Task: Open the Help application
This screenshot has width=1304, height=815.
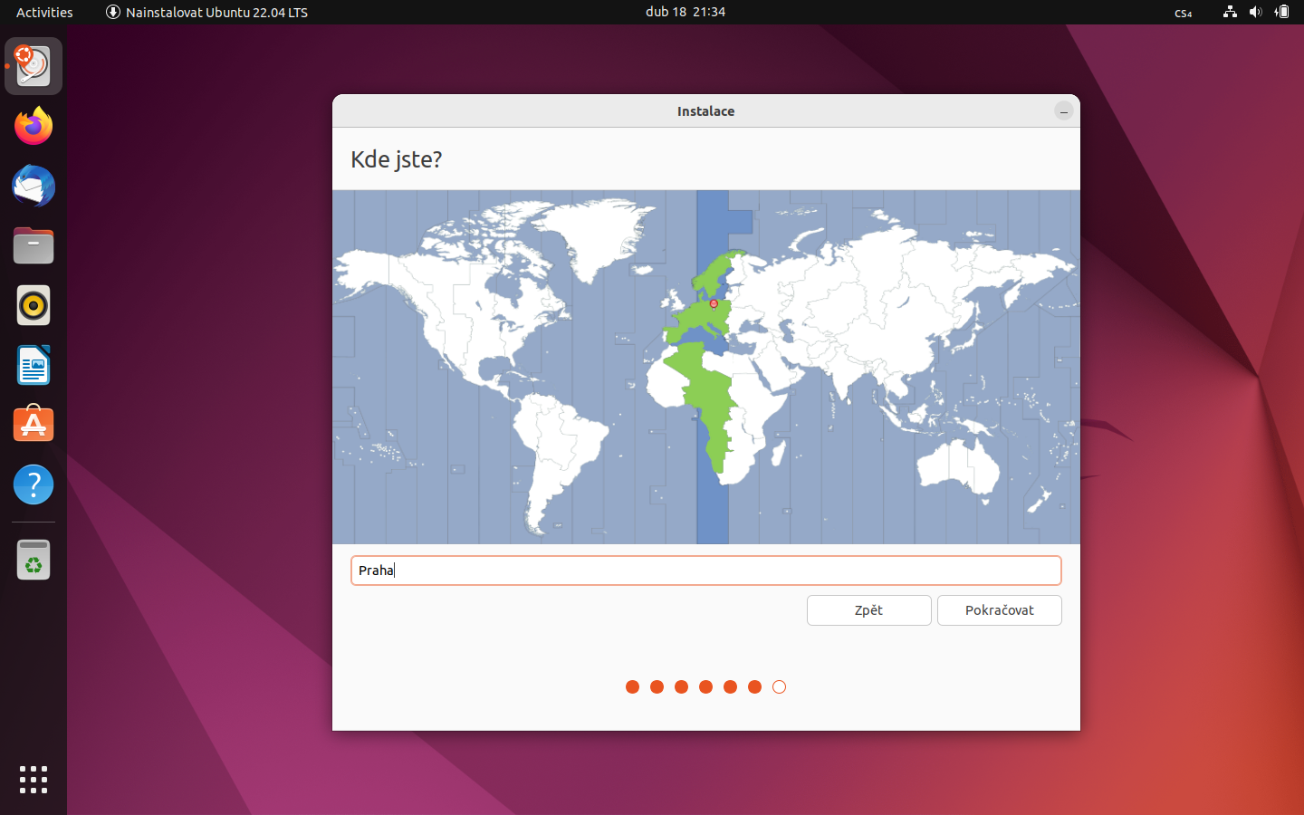Action: click(33, 484)
